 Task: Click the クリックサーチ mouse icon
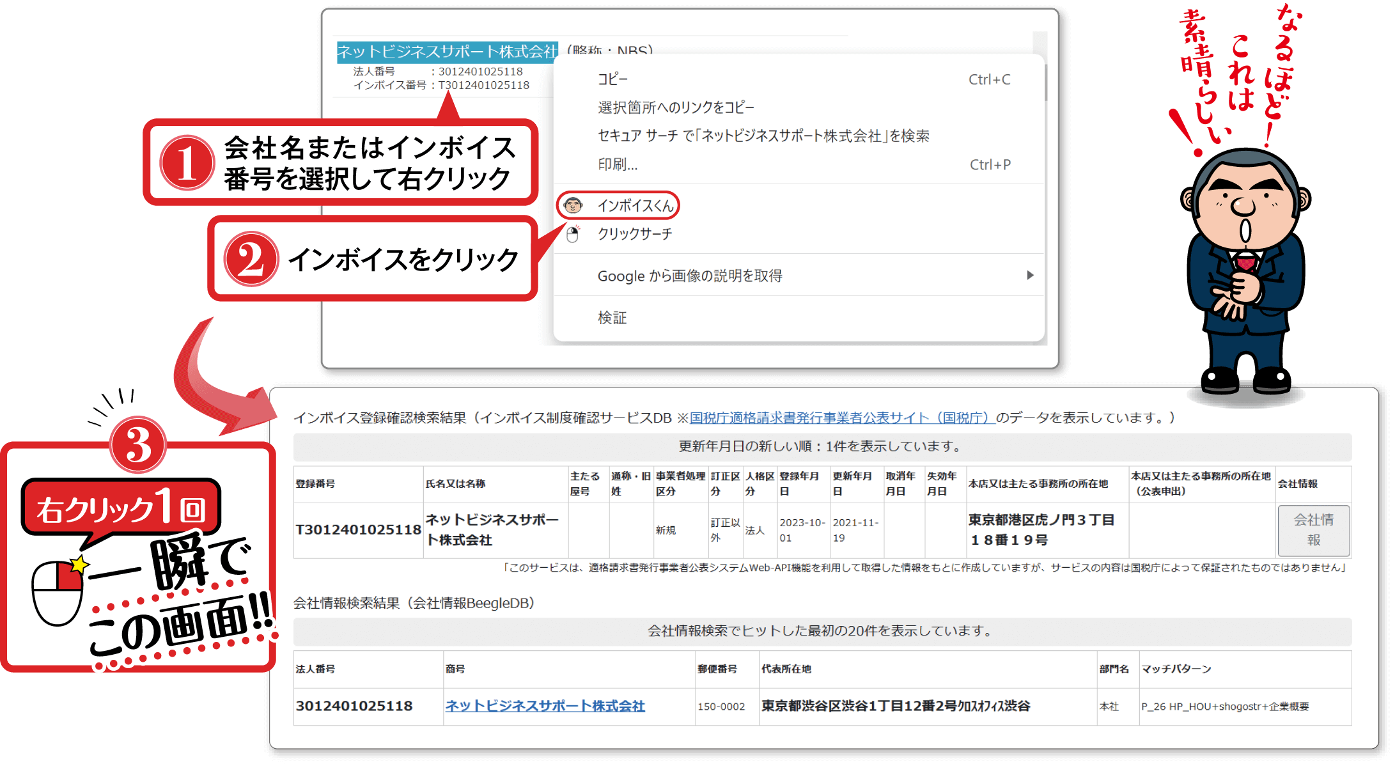pyautogui.click(x=573, y=234)
